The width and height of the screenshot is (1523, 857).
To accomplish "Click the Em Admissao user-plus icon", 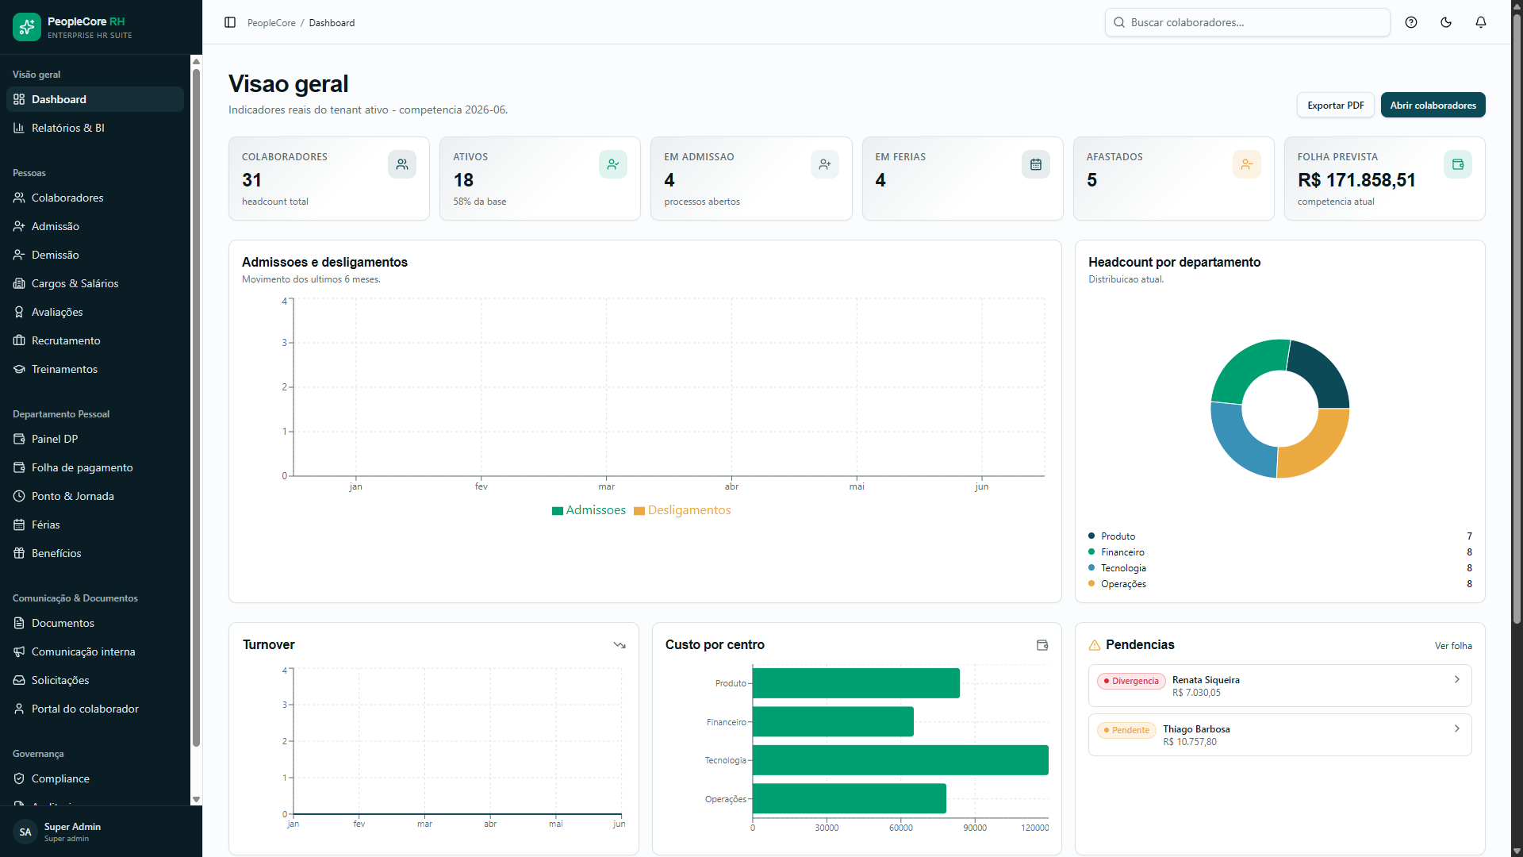I will coord(825,164).
